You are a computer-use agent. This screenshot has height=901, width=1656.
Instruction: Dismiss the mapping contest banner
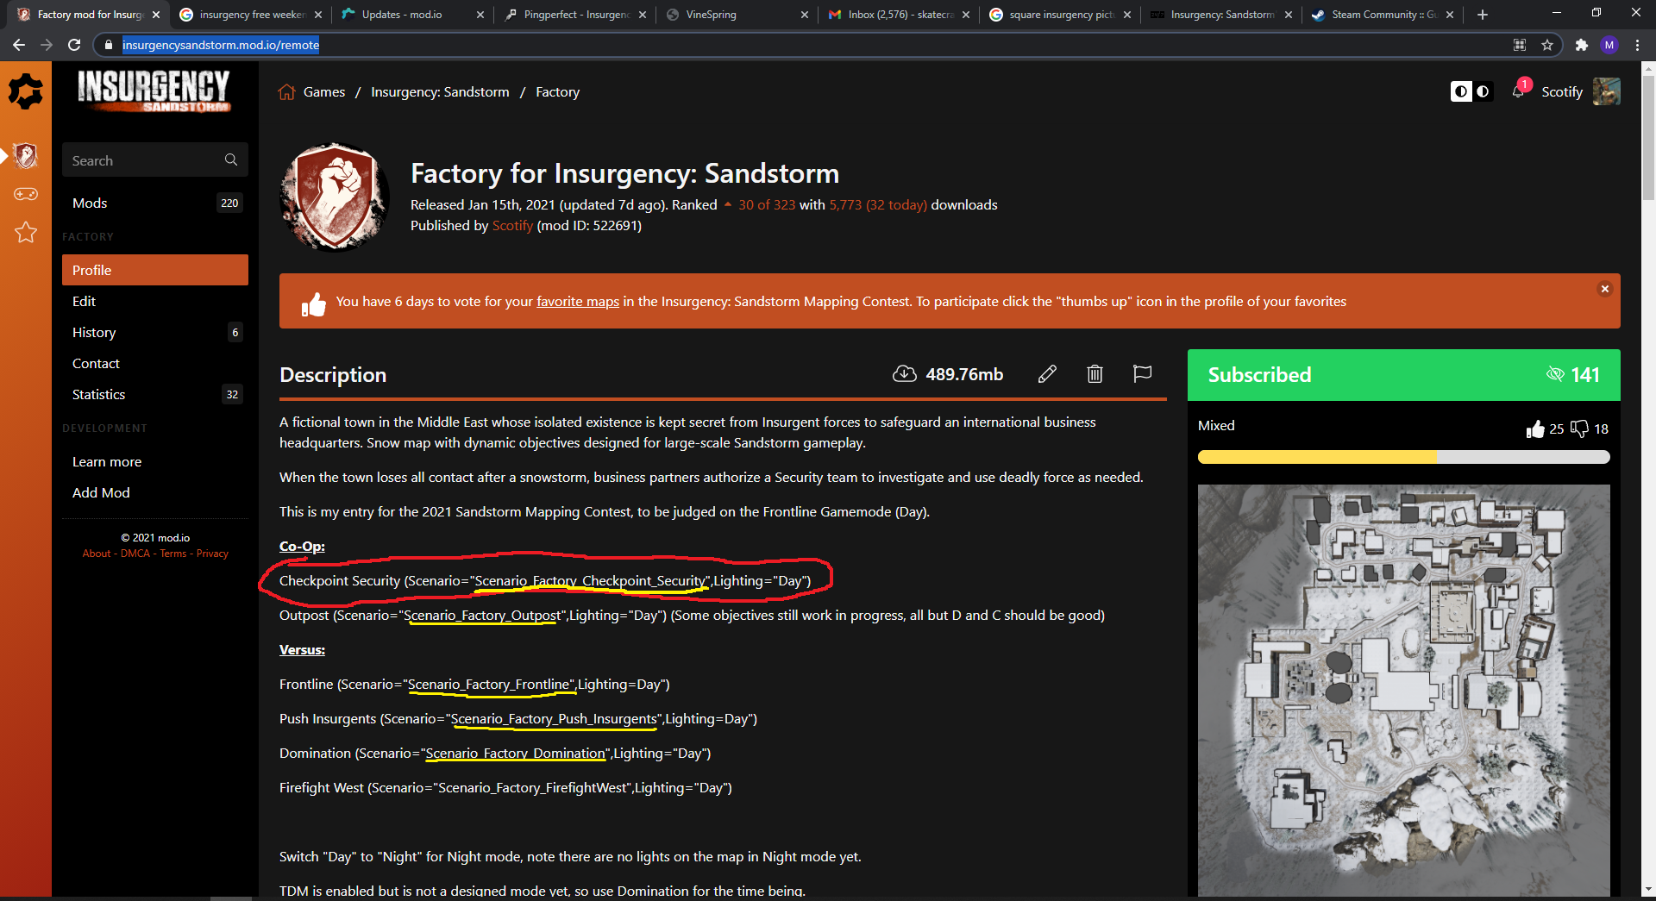[x=1605, y=289]
